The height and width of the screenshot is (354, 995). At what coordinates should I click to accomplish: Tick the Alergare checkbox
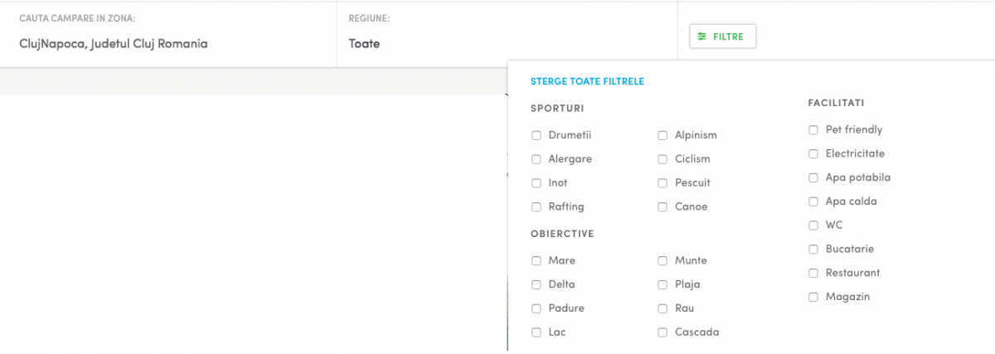click(536, 159)
